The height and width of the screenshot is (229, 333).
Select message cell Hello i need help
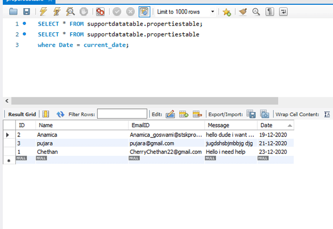pos(231,152)
